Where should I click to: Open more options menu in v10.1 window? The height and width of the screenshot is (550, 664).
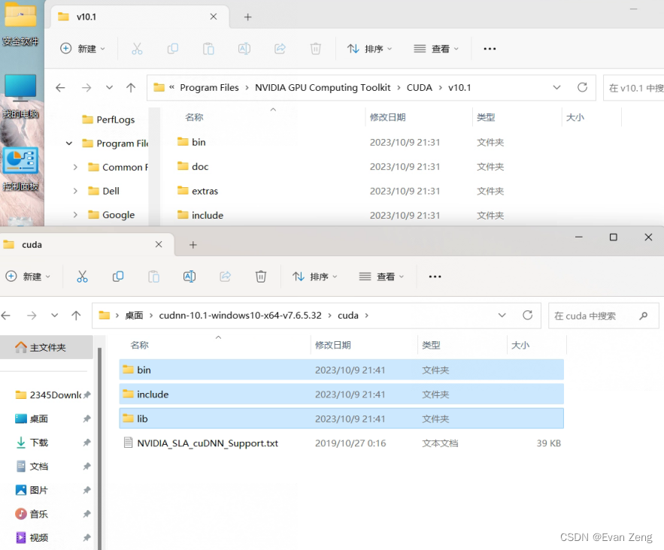click(x=490, y=49)
